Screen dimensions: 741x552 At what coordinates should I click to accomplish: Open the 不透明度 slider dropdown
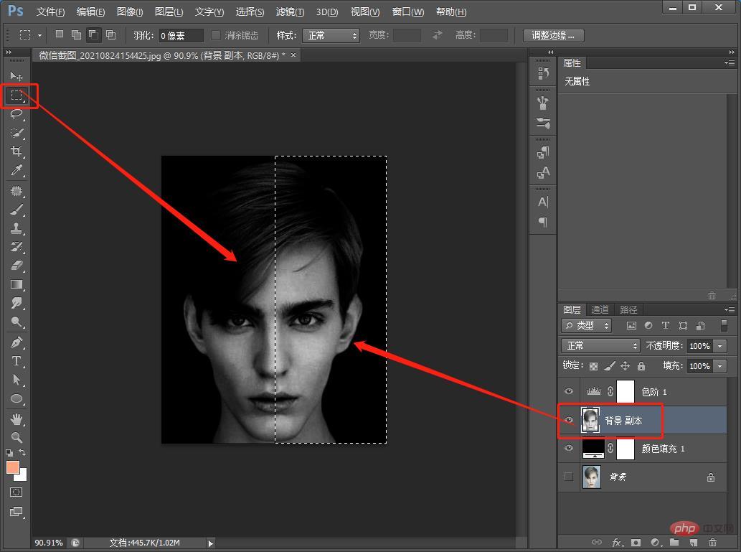(719, 346)
